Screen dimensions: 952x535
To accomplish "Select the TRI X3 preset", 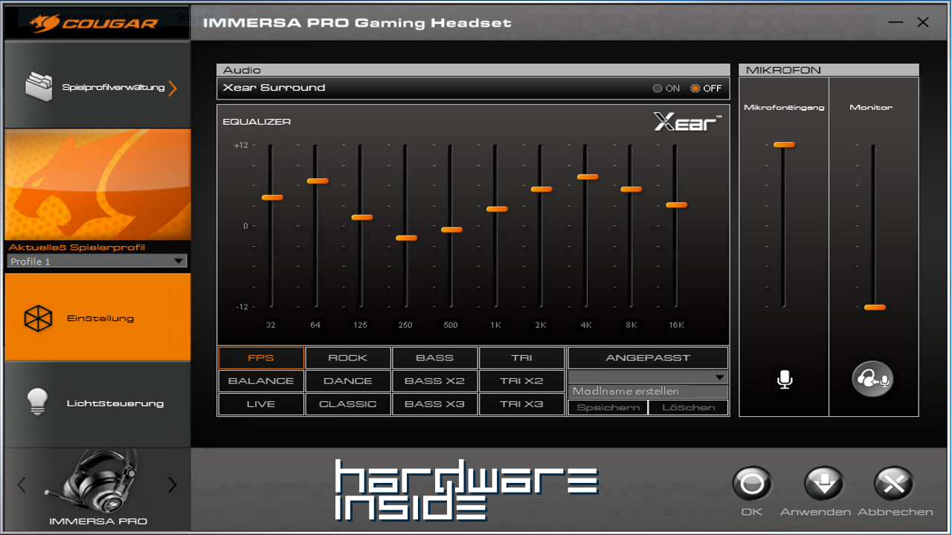I will pos(522,403).
